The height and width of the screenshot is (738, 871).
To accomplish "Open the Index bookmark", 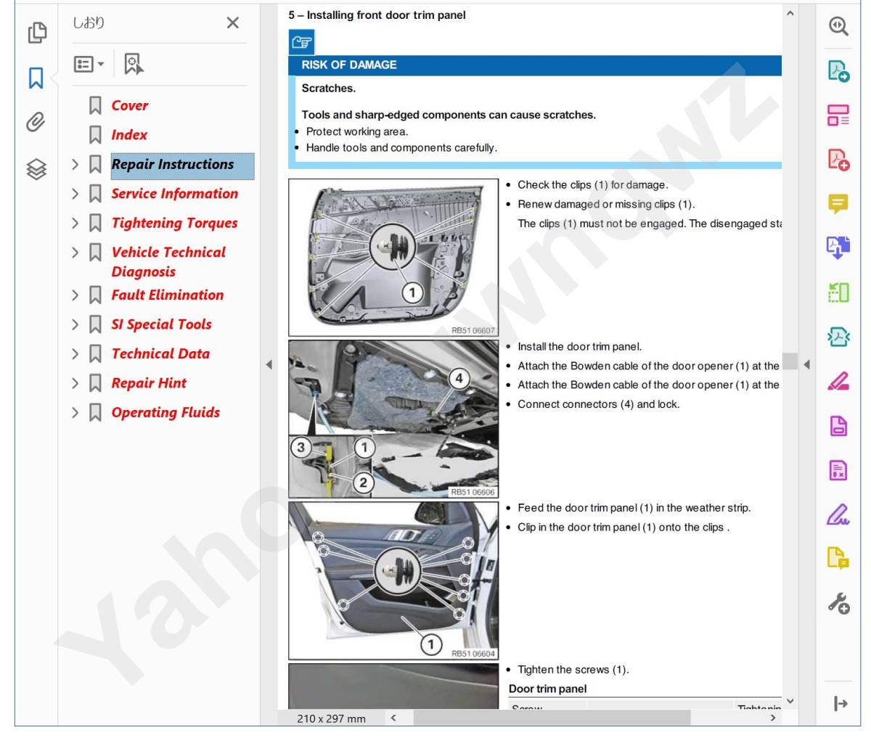I will click(x=129, y=135).
